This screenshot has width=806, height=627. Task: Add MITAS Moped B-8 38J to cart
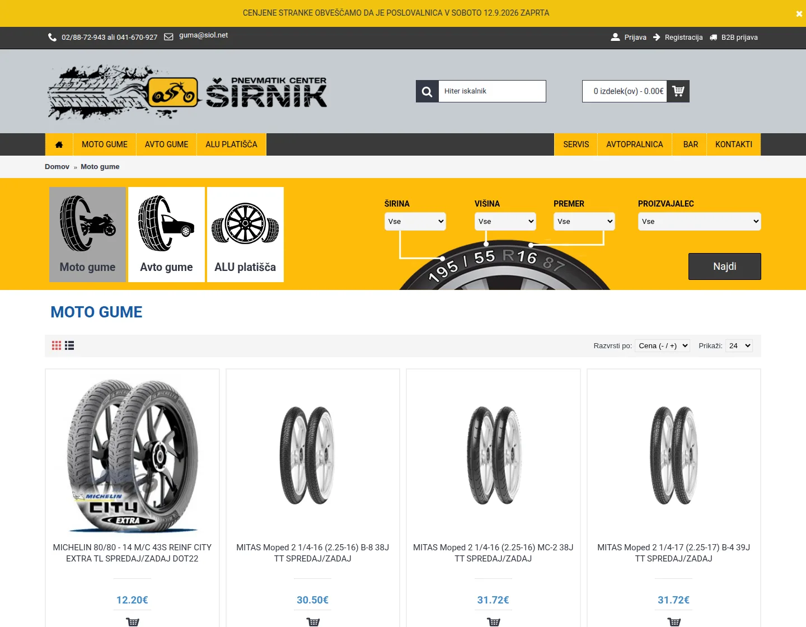point(313,621)
